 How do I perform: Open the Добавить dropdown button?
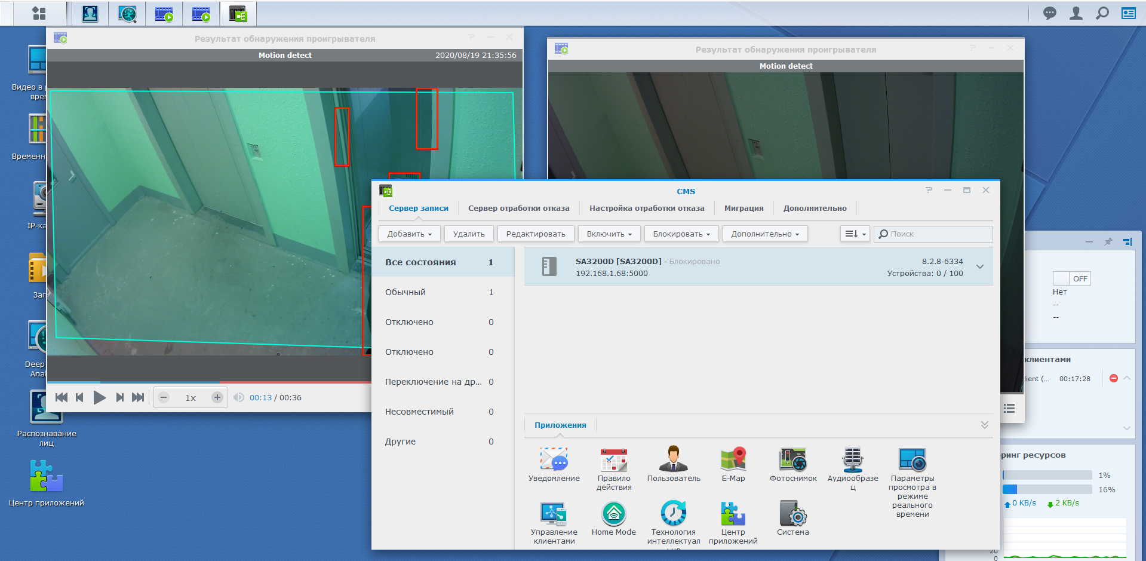409,234
